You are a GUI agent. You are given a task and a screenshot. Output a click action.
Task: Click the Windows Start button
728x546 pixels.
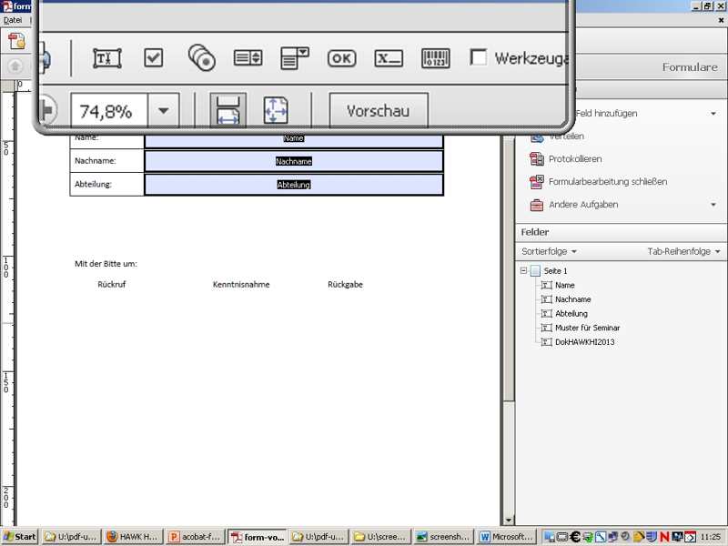coord(20,537)
